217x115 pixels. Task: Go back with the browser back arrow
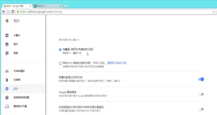tap(4, 12)
